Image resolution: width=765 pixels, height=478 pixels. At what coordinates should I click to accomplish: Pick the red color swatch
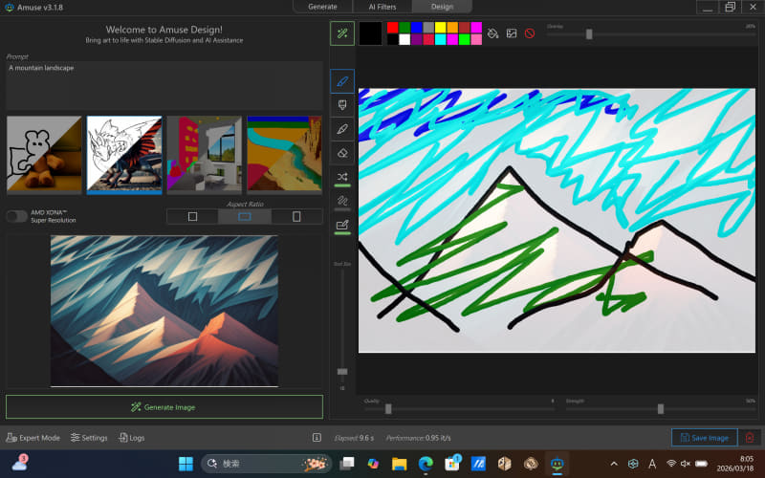392,28
